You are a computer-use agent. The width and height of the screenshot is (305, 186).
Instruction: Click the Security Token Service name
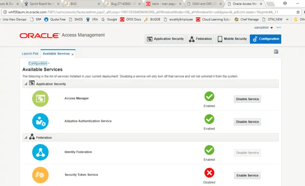point(81,175)
